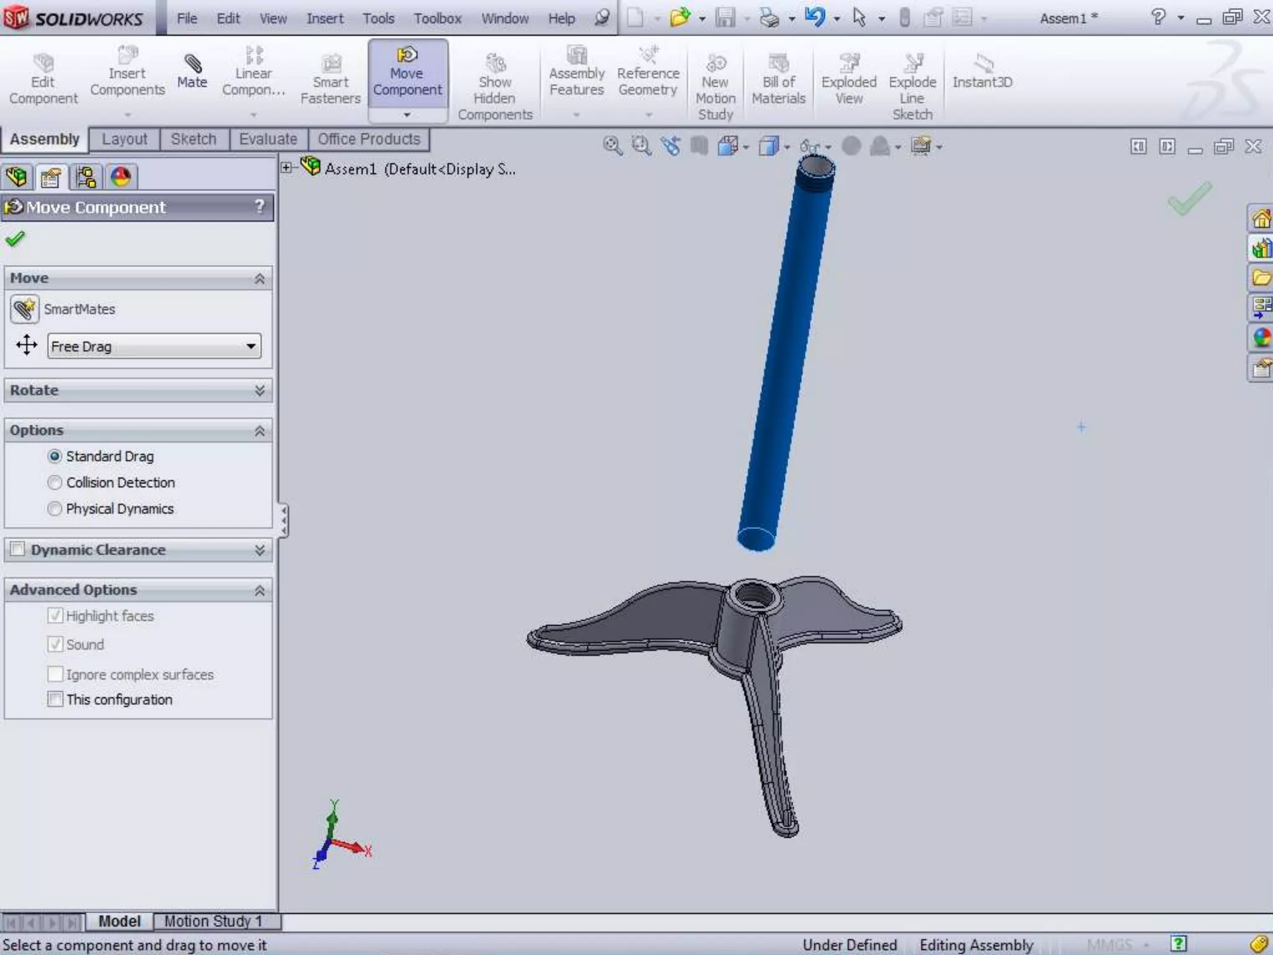Toggle the Dynamic Clearance checkbox
The image size is (1273, 955).
[x=18, y=549]
